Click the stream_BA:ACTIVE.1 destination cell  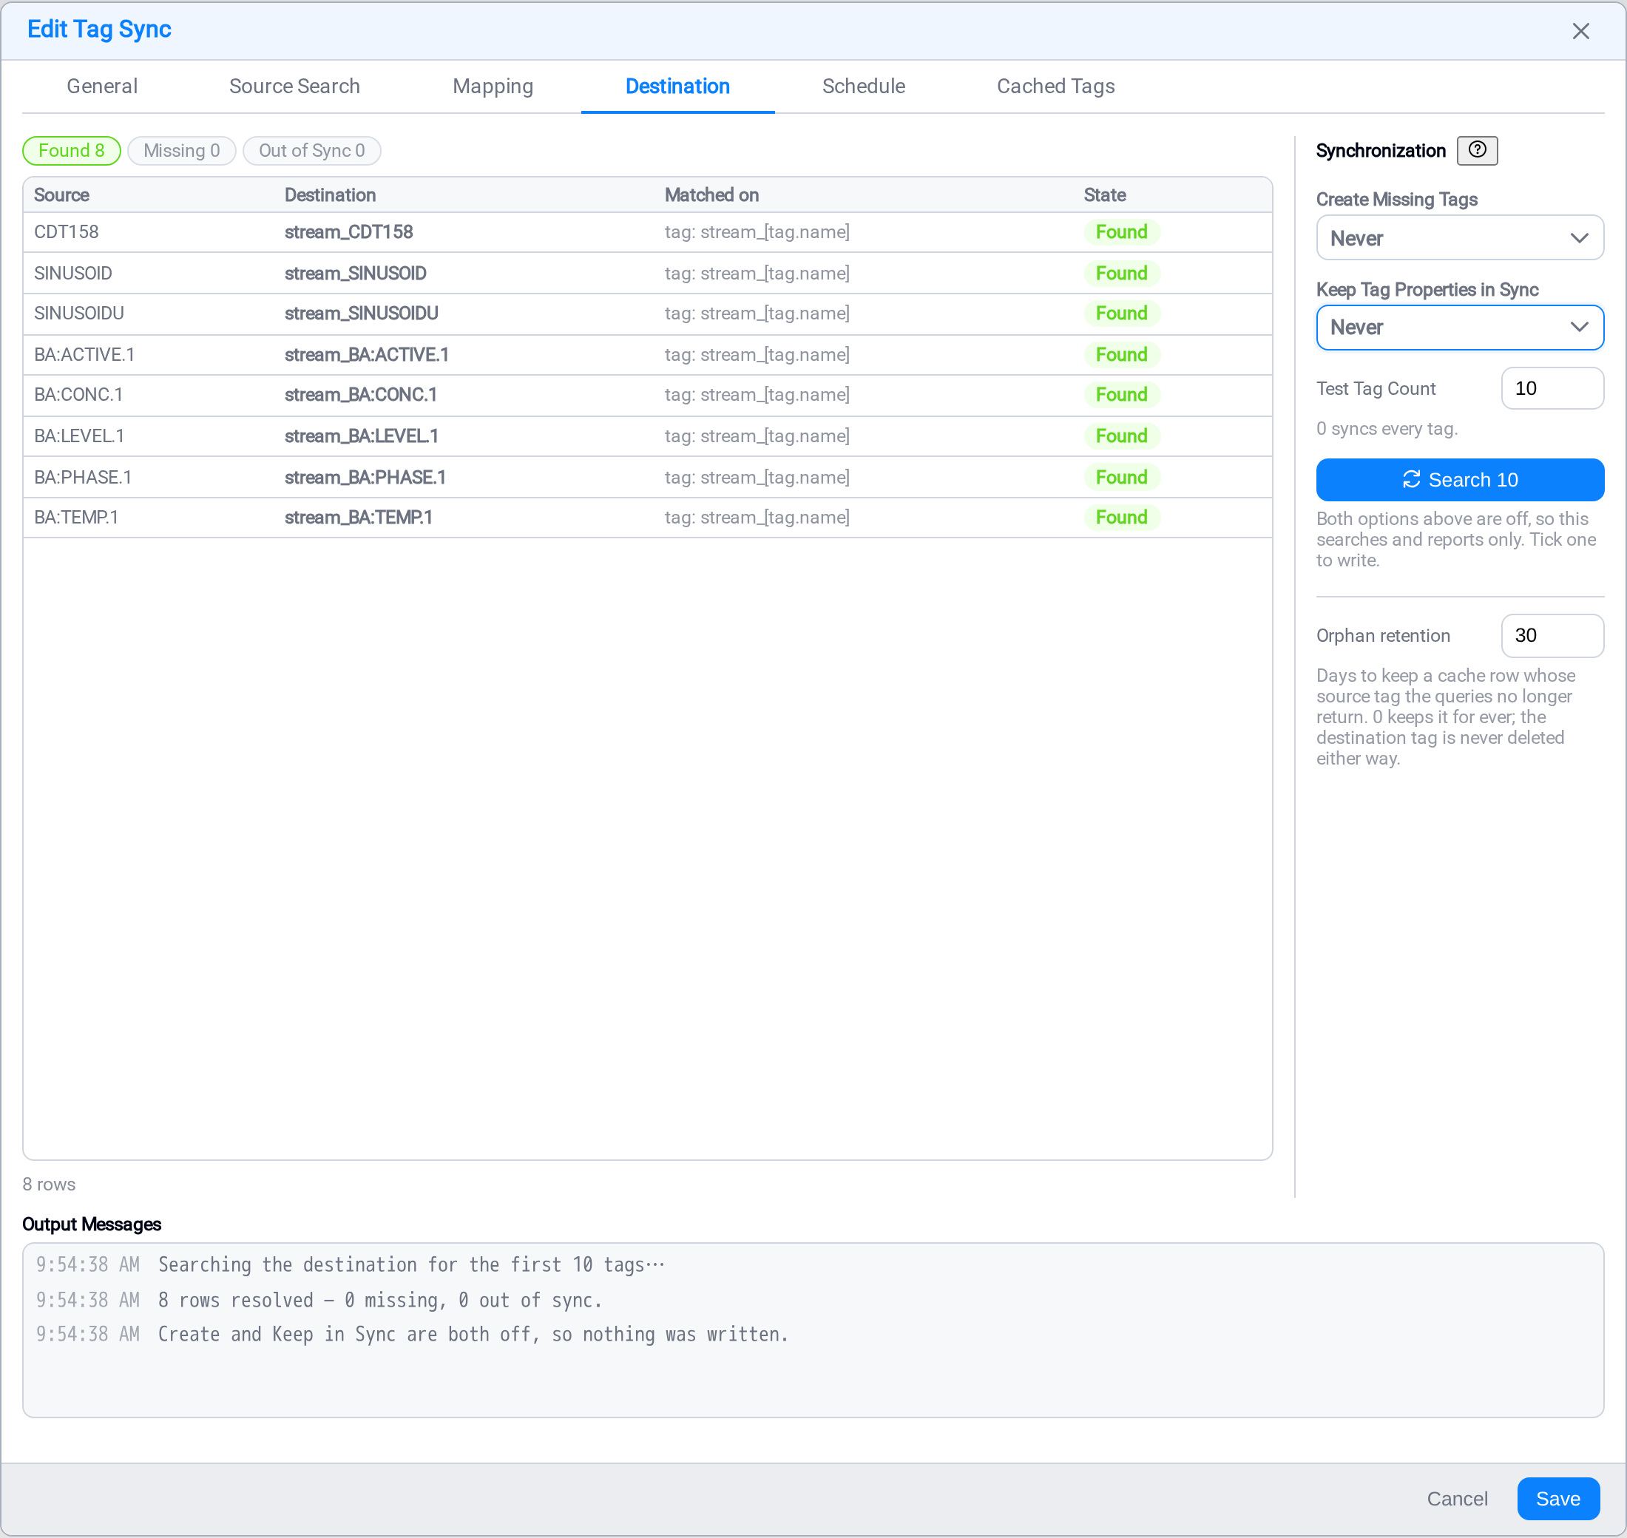[x=367, y=355]
